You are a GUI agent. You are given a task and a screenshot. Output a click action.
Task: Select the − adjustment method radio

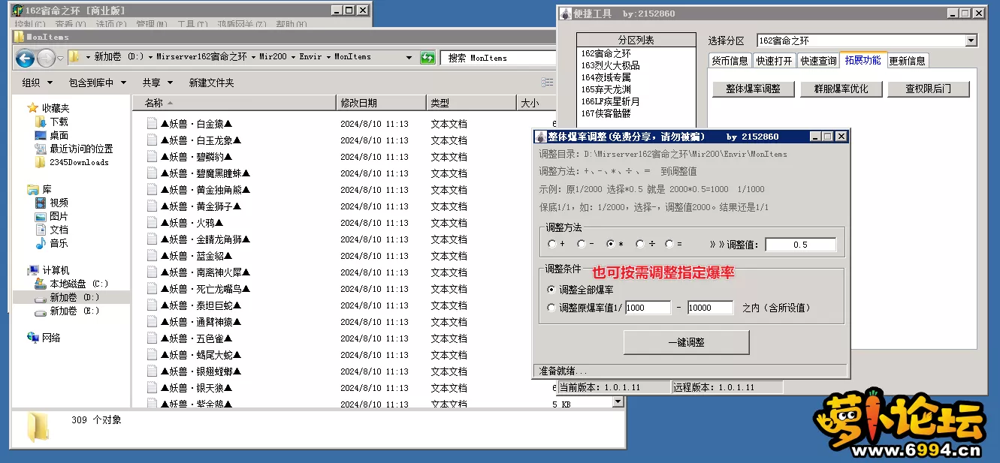click(x=581, y=244)
